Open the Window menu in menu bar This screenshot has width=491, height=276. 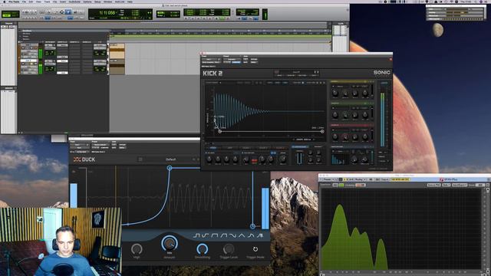pos(107,2)
